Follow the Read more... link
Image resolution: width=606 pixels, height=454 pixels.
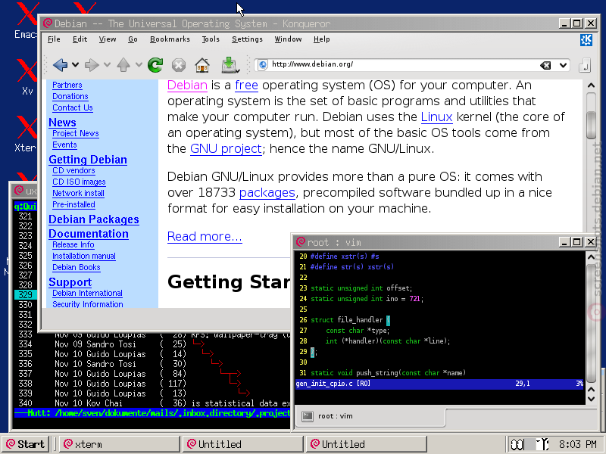coord(205,236)
